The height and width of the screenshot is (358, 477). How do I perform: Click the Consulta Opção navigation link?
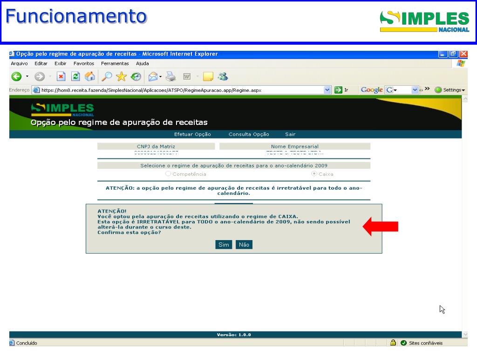(x=249, y=134)
